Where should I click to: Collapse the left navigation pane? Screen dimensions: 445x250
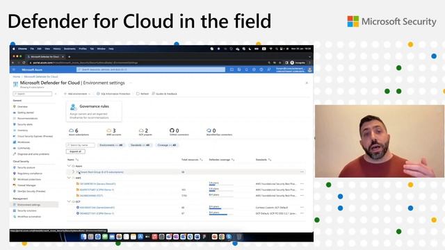click(x=56, y=94)
